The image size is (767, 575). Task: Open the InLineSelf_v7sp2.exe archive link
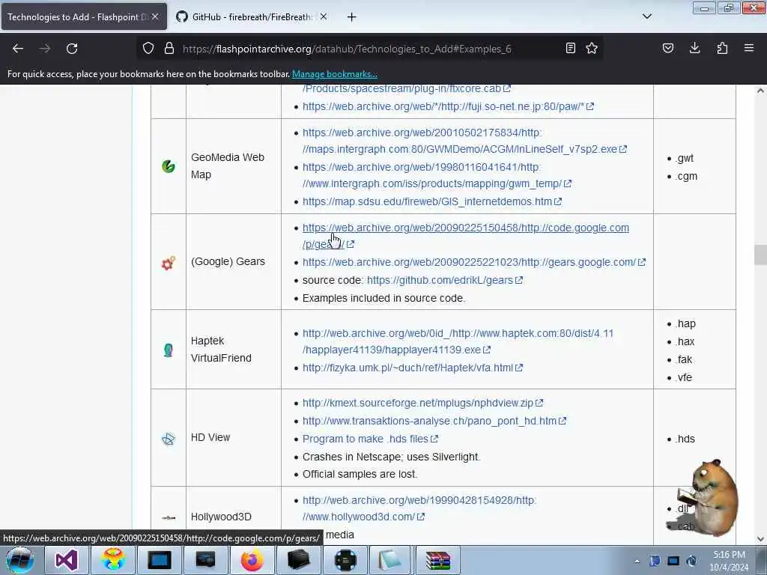(464, 141)
